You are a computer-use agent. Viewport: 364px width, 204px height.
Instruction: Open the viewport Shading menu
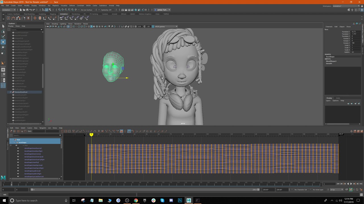(x=55, y=24)
